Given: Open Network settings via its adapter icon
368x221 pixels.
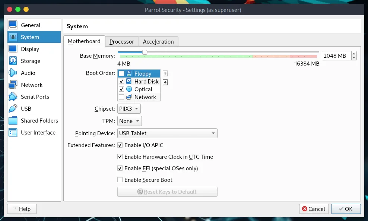Looking at the screenshot, I should tap(13, 85).
